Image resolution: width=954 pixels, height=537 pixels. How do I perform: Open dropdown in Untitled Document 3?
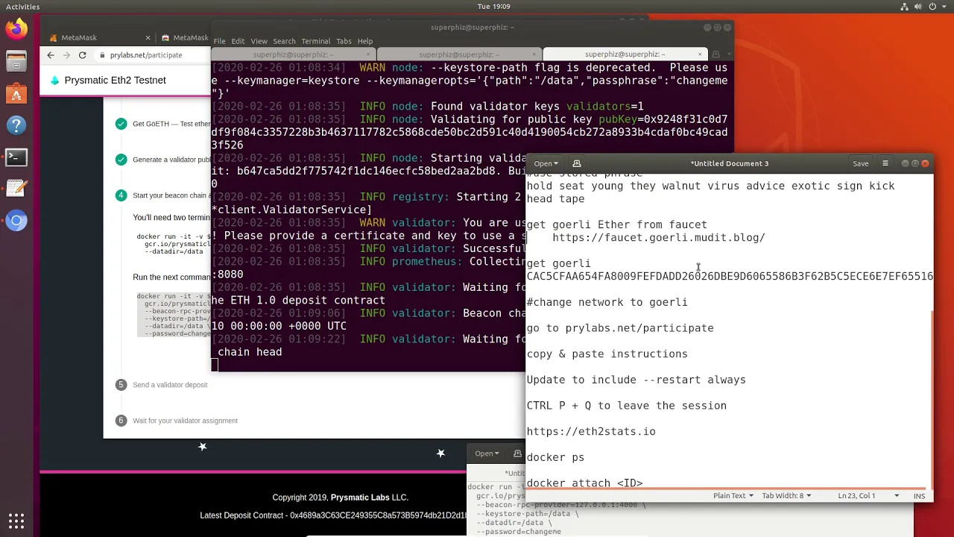click(546, 163)
